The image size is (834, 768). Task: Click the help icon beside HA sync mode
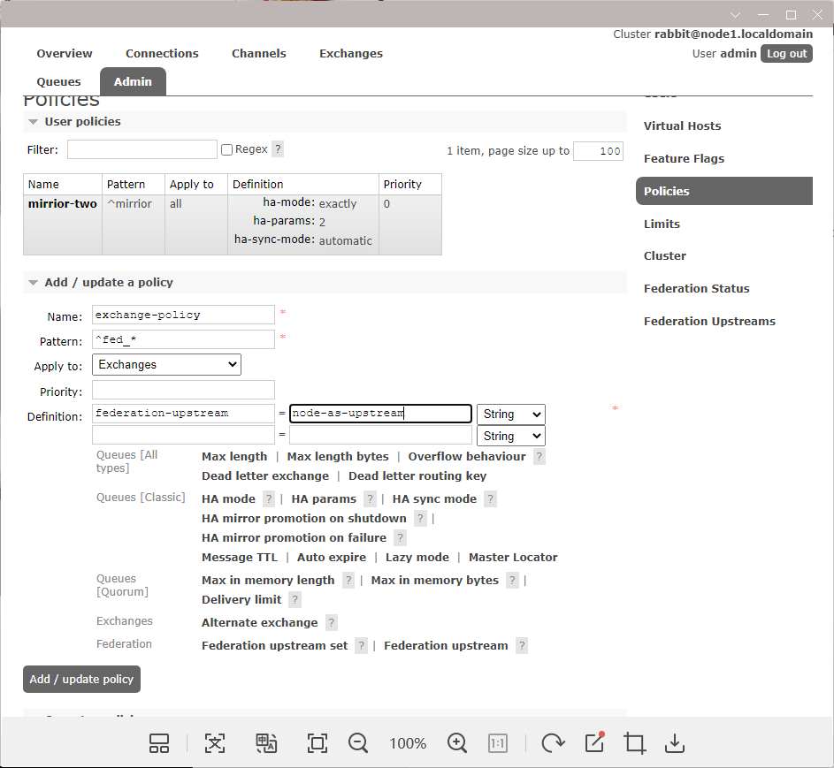point(490,499)
